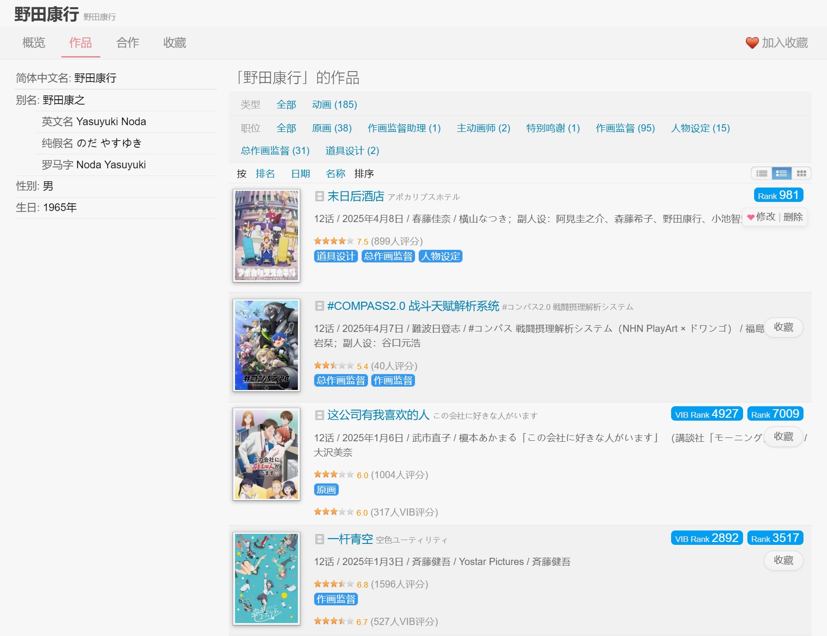Toggle 收藏 on 这公司有我喜欢的人
Image resolution: width=827 pixels, height=636 pixels.
click(783, 437)
